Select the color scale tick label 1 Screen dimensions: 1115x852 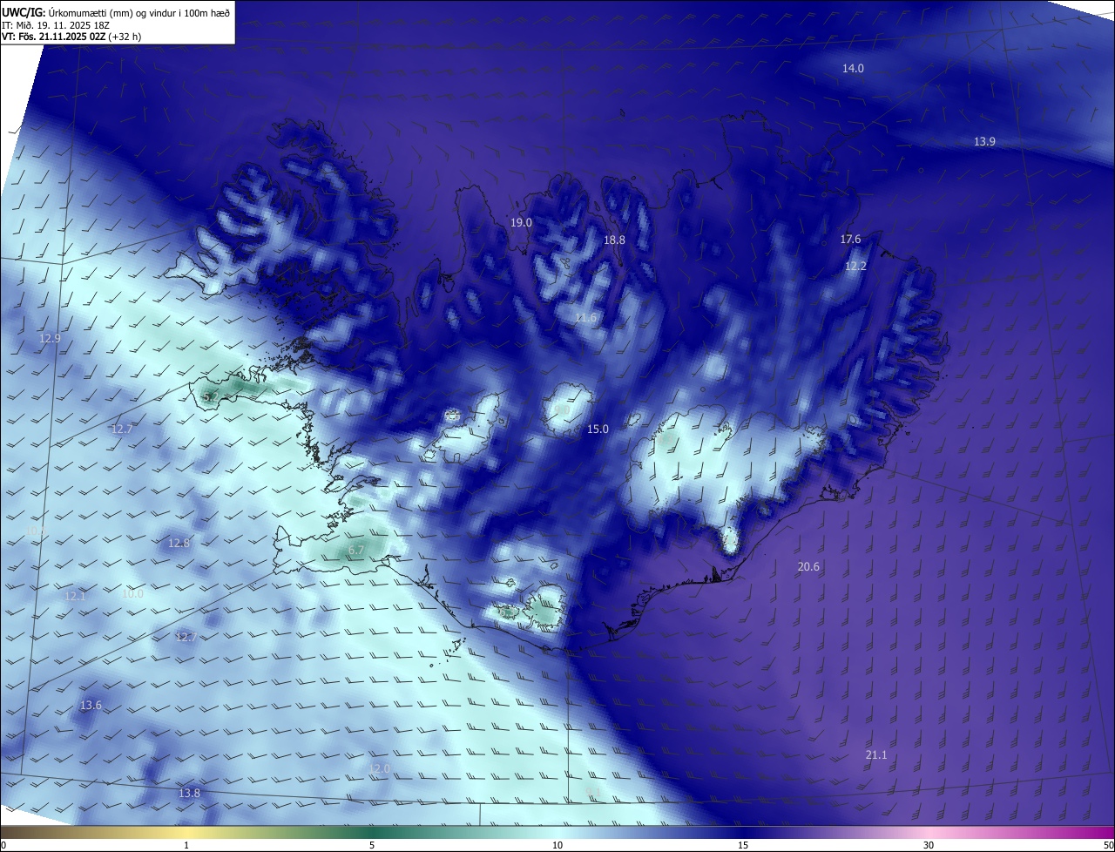186,845
